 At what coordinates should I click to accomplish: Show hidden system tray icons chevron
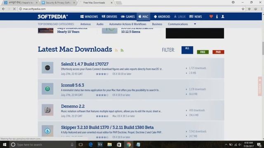tap(226, 145)
